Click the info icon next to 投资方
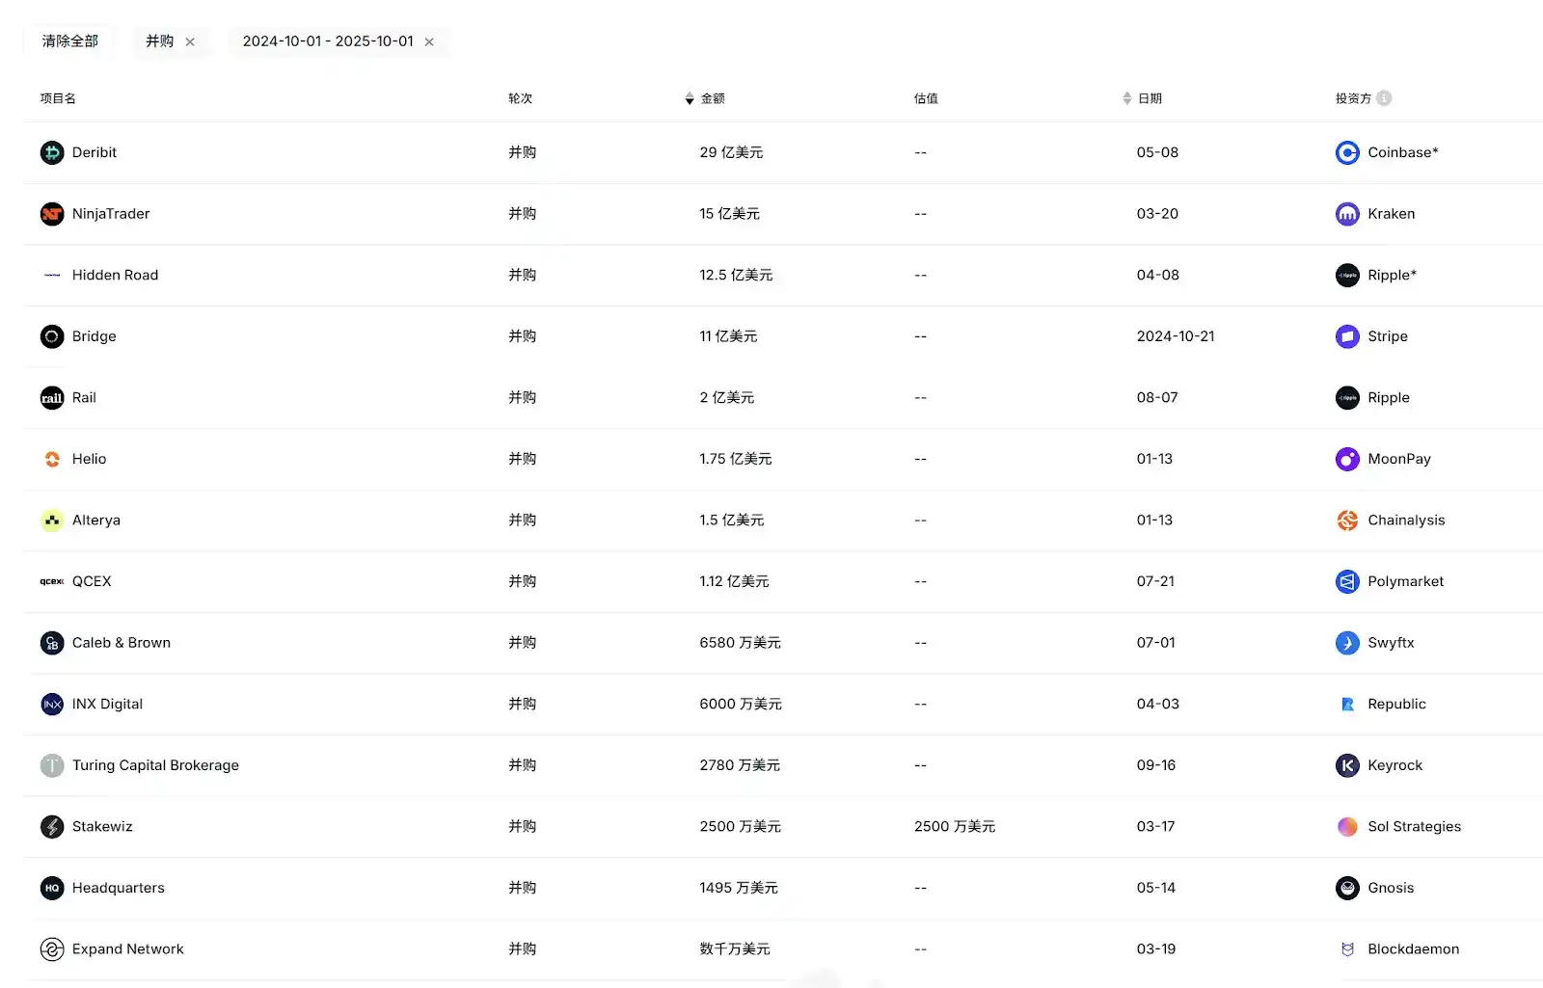This screenshot has height=988, width=1543. click(x=1386, y=97)
